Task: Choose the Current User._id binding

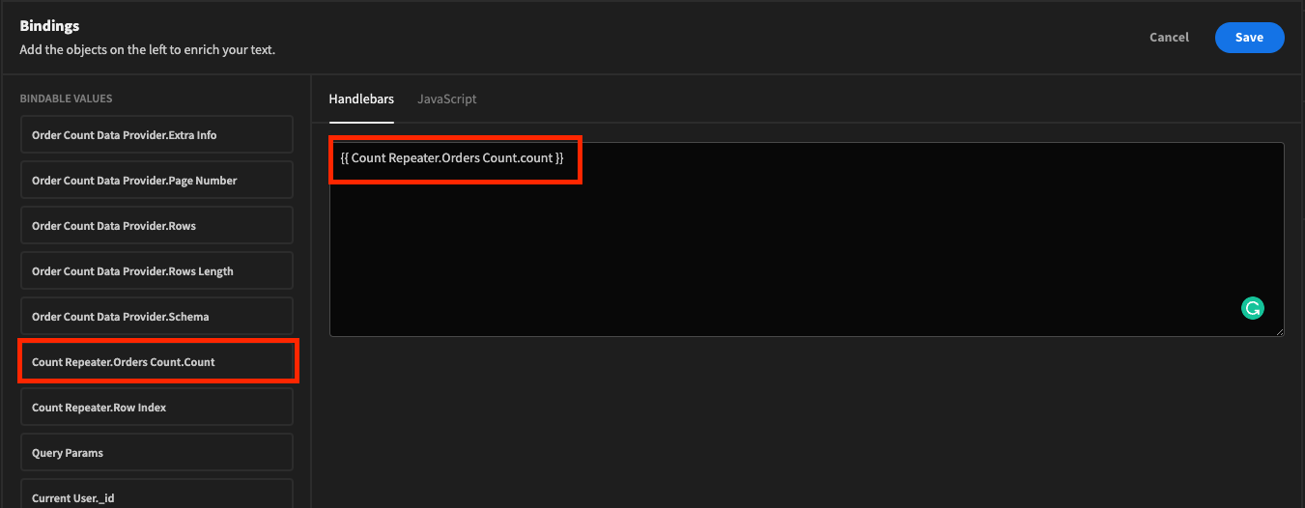Action: click(x=156, y=496)
